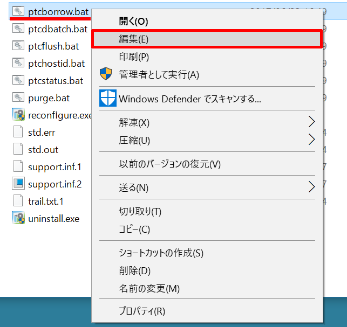The height and width of the screenshot is (327, 347).
Task: Click the administrator UAC shield icon
Action: tap(106, 74)
